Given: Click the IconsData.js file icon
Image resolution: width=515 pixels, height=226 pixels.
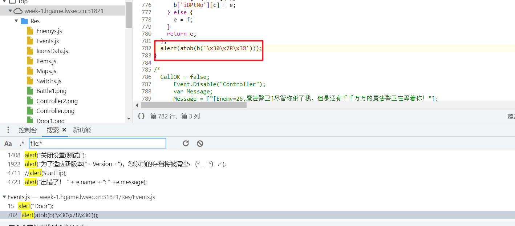Looking at the screenshot, I should (30, 51).
